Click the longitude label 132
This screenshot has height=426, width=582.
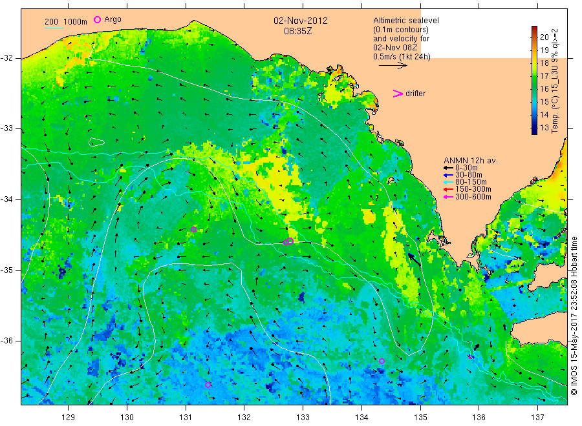point(244,418)
